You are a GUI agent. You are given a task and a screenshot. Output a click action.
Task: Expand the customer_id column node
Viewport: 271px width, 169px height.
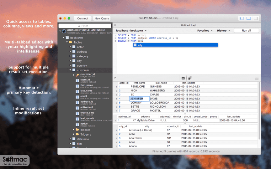pos(73,75)
